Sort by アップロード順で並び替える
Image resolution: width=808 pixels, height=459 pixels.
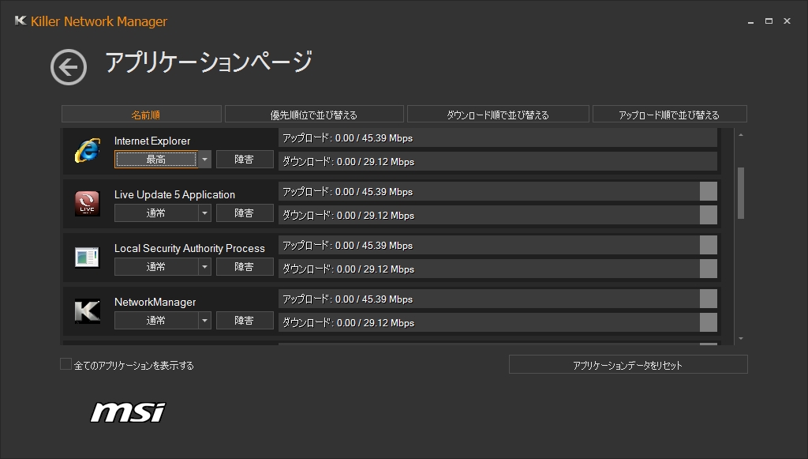(669, 115)
